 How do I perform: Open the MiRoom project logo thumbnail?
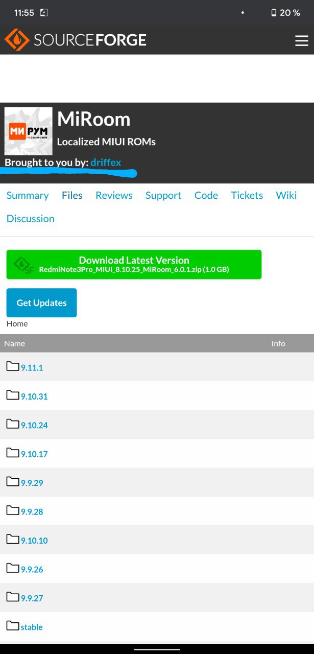29,131
